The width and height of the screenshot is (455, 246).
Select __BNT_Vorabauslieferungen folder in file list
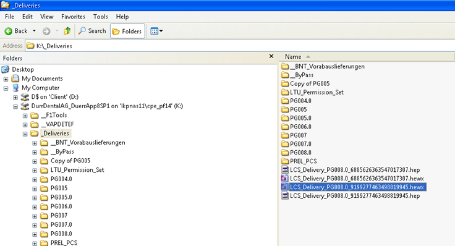pos(327,66)
